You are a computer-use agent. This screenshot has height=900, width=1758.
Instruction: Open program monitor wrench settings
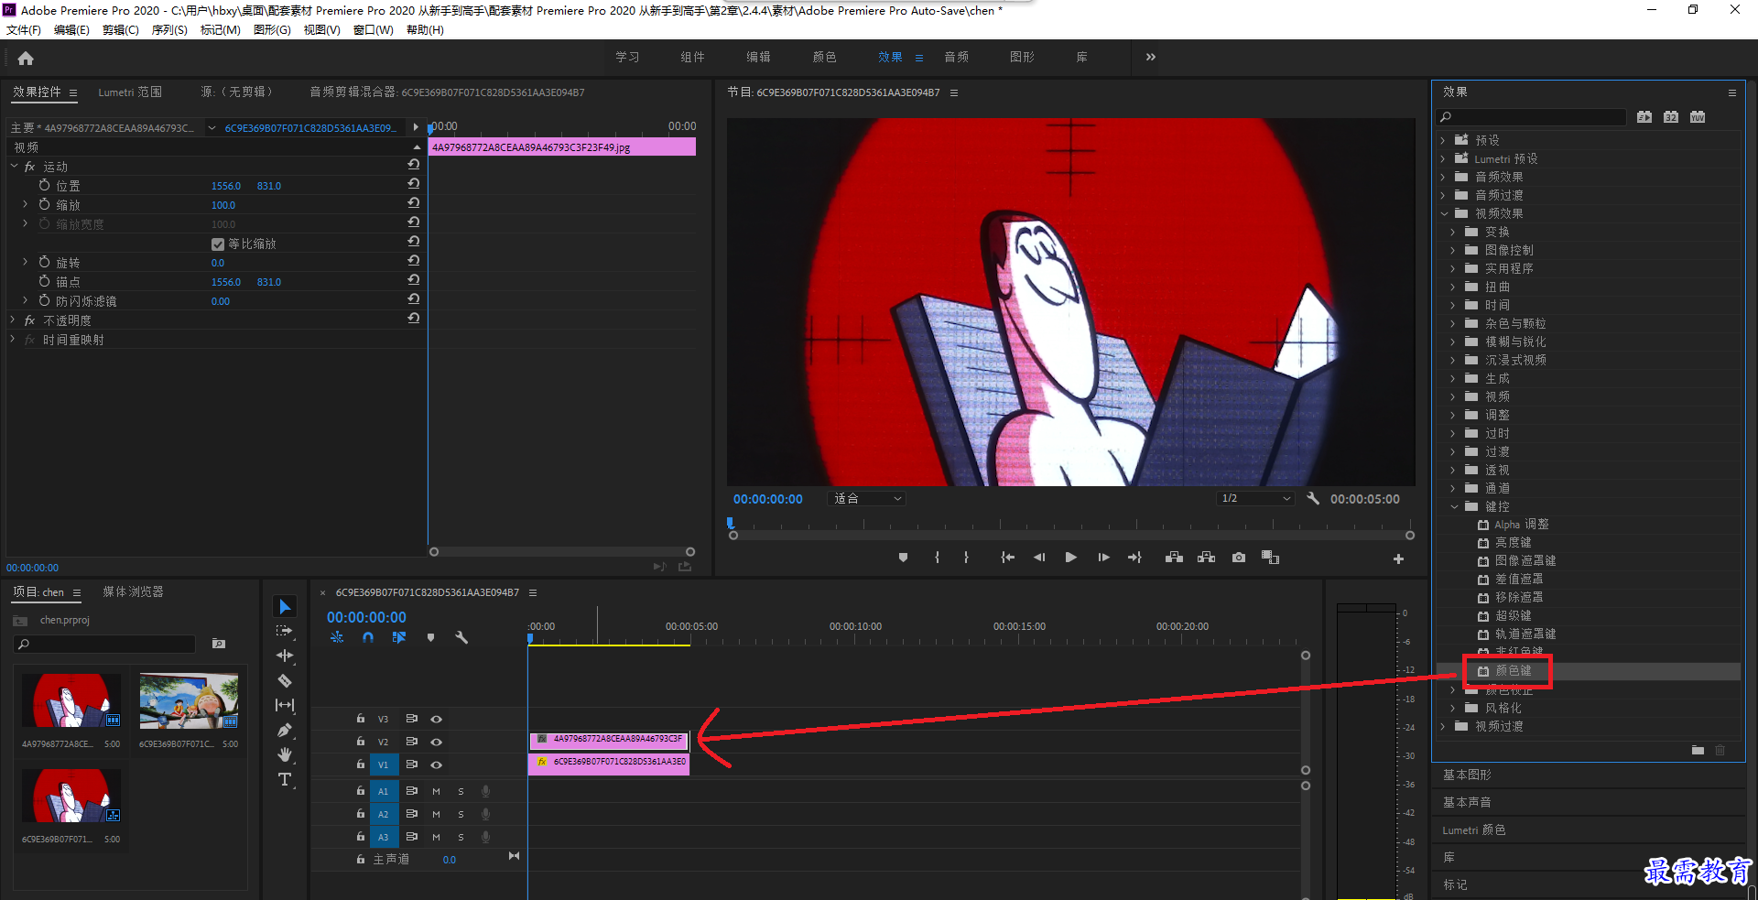pos(1313,498)
